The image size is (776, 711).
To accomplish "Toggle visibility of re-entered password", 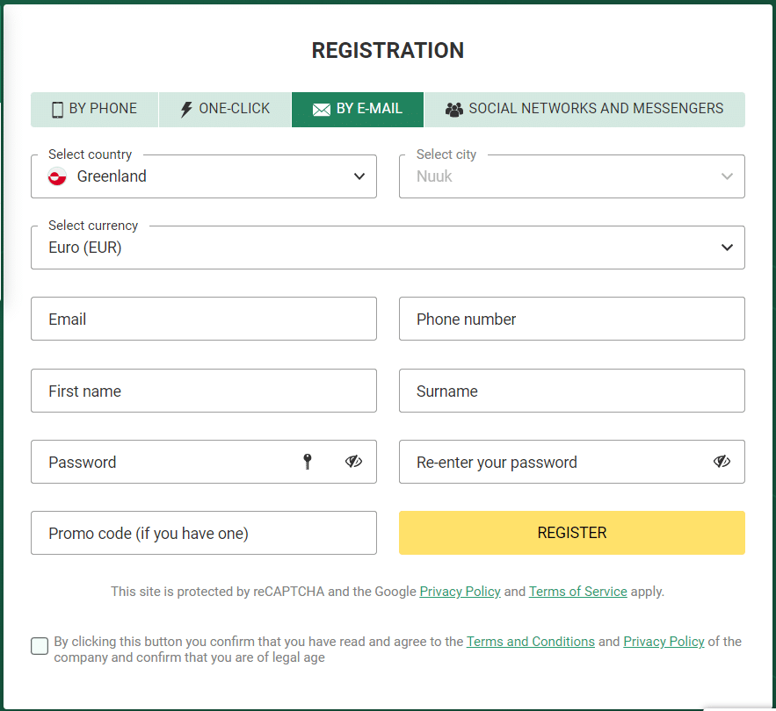I will pos(722,462).
